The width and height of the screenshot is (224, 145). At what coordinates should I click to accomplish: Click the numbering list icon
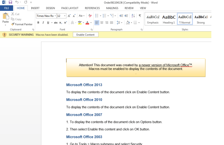coord(104,16)
